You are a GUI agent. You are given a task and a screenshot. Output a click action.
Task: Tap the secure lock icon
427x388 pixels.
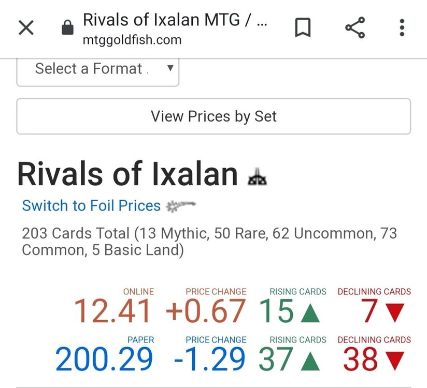pyautogui.click(x=68, y=28)
